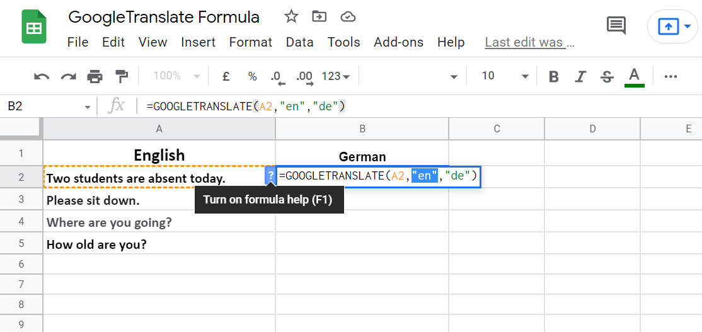The height and width of the screenshot is (332, 702).
Task: Open the Insert menu
Action: coord(198,42)
